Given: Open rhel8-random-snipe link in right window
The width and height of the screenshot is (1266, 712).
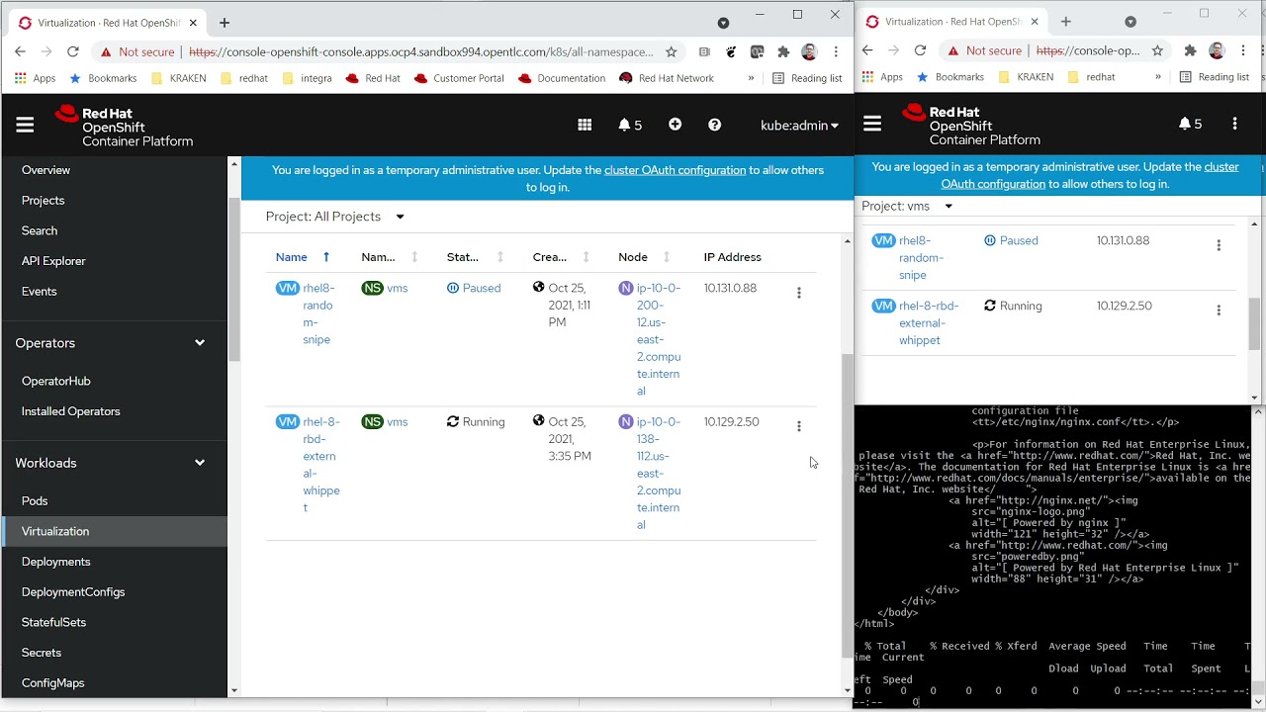Looking at the screenshot, I should [x=921, y=258].
